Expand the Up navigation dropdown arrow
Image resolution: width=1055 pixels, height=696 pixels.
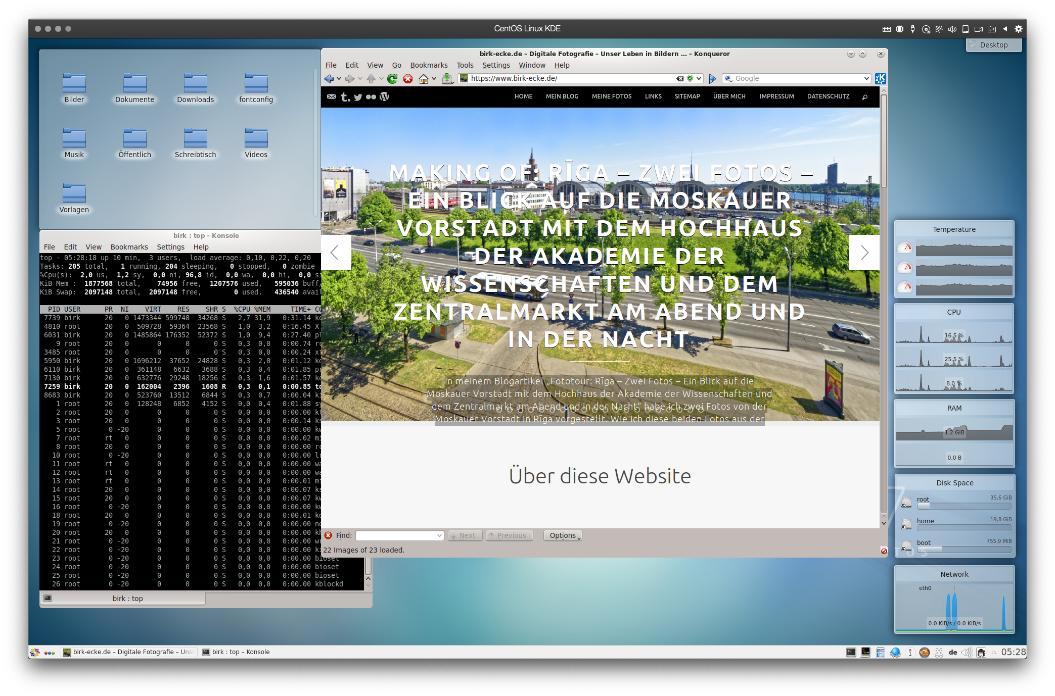click(381, 79)
